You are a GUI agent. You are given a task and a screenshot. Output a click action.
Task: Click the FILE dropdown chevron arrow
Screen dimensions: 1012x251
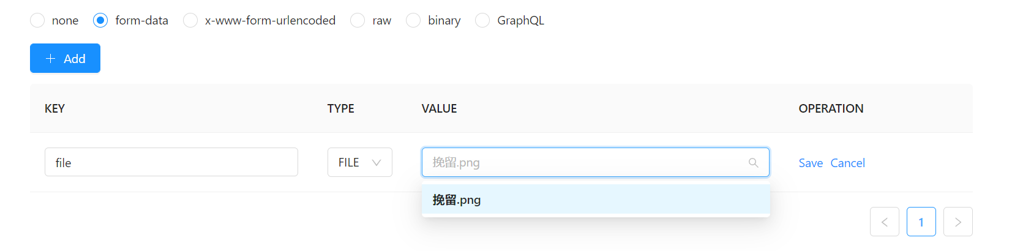[377, 163]
